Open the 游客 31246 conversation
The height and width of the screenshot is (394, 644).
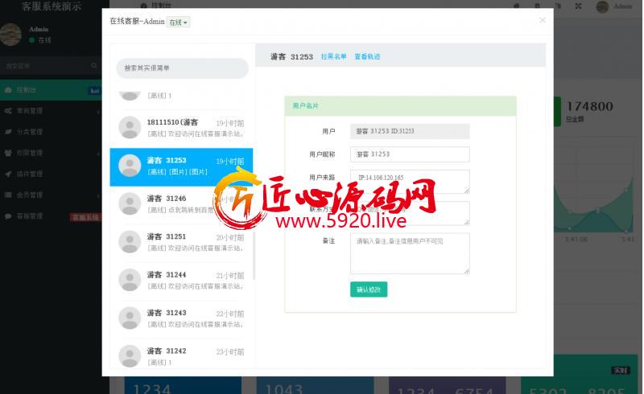[x=181, y=204]
